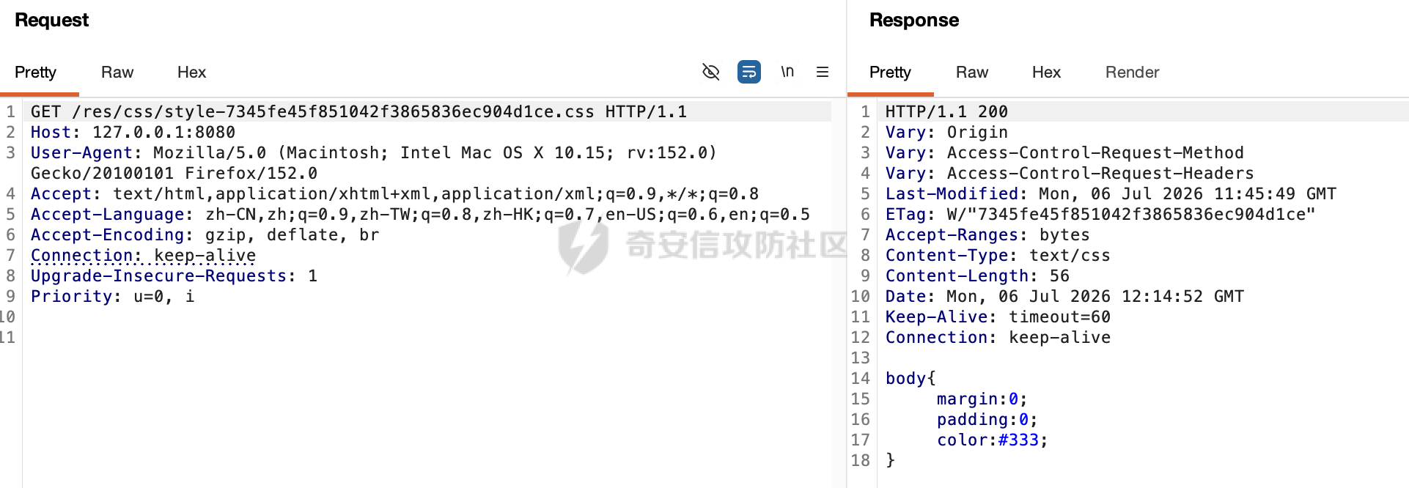The image size is (1409, 488).
Task: Open the Response Render tab
Action: [1132, 72]
